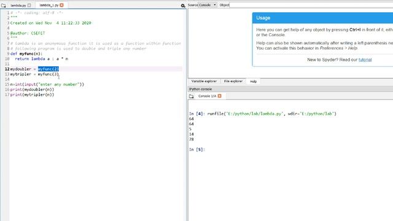Click line number 12 in the editor gutter
Viewport: 393px width, 221px height.
coord(7,69)
